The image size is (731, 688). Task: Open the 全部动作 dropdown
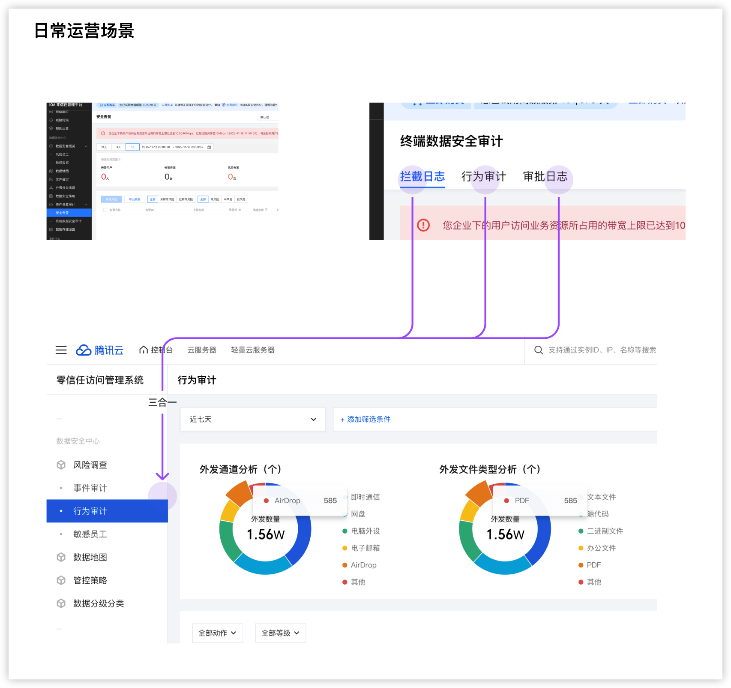[x=217, y=633]
